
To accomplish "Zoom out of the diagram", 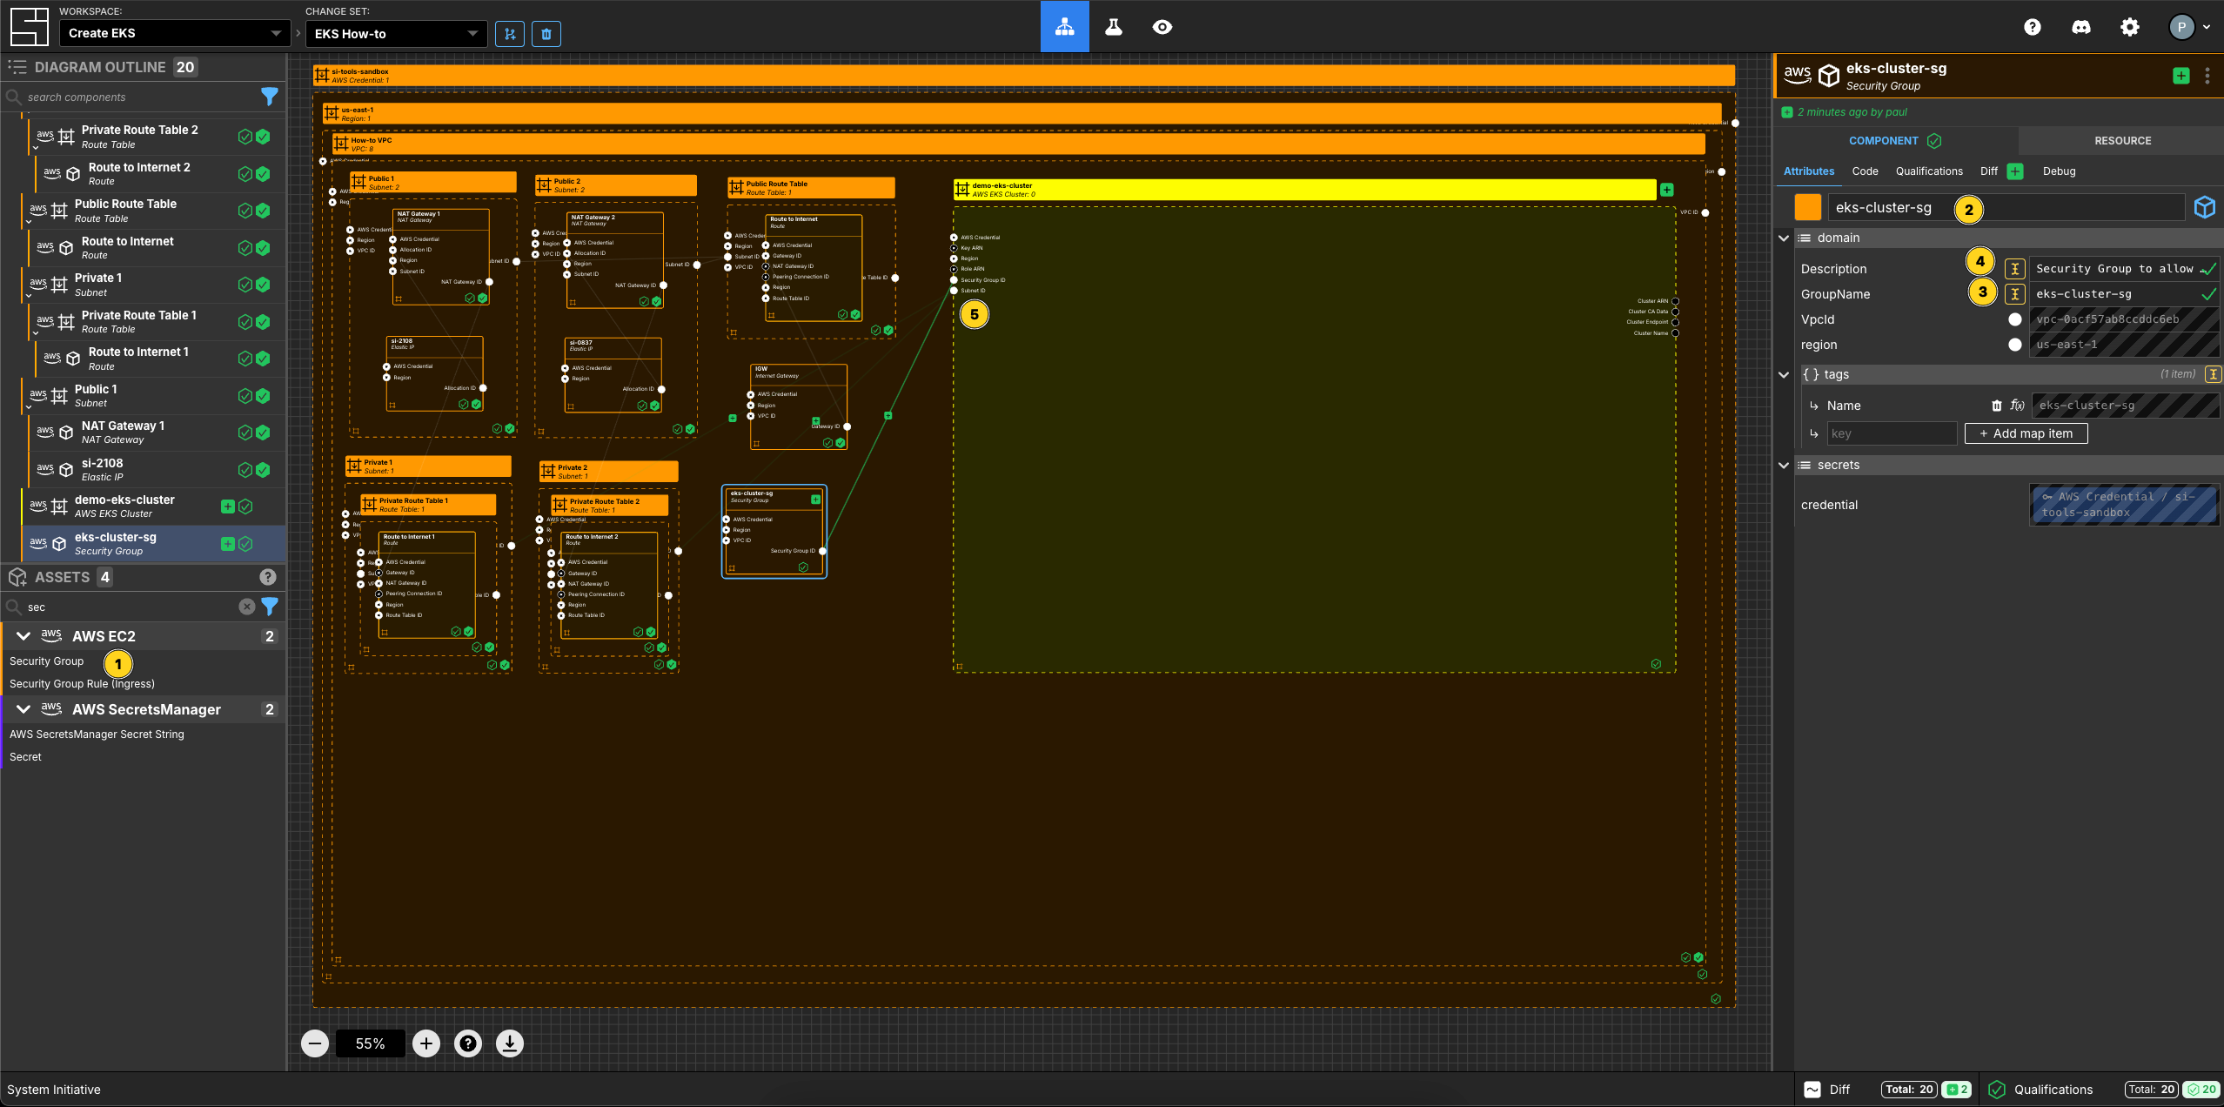I will [x=315, y=1043].
